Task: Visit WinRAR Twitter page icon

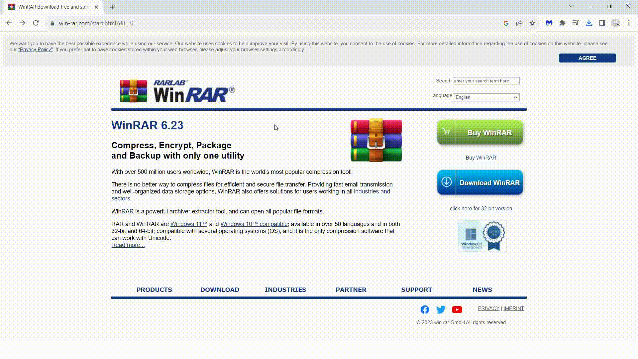Action: [441, 309]
